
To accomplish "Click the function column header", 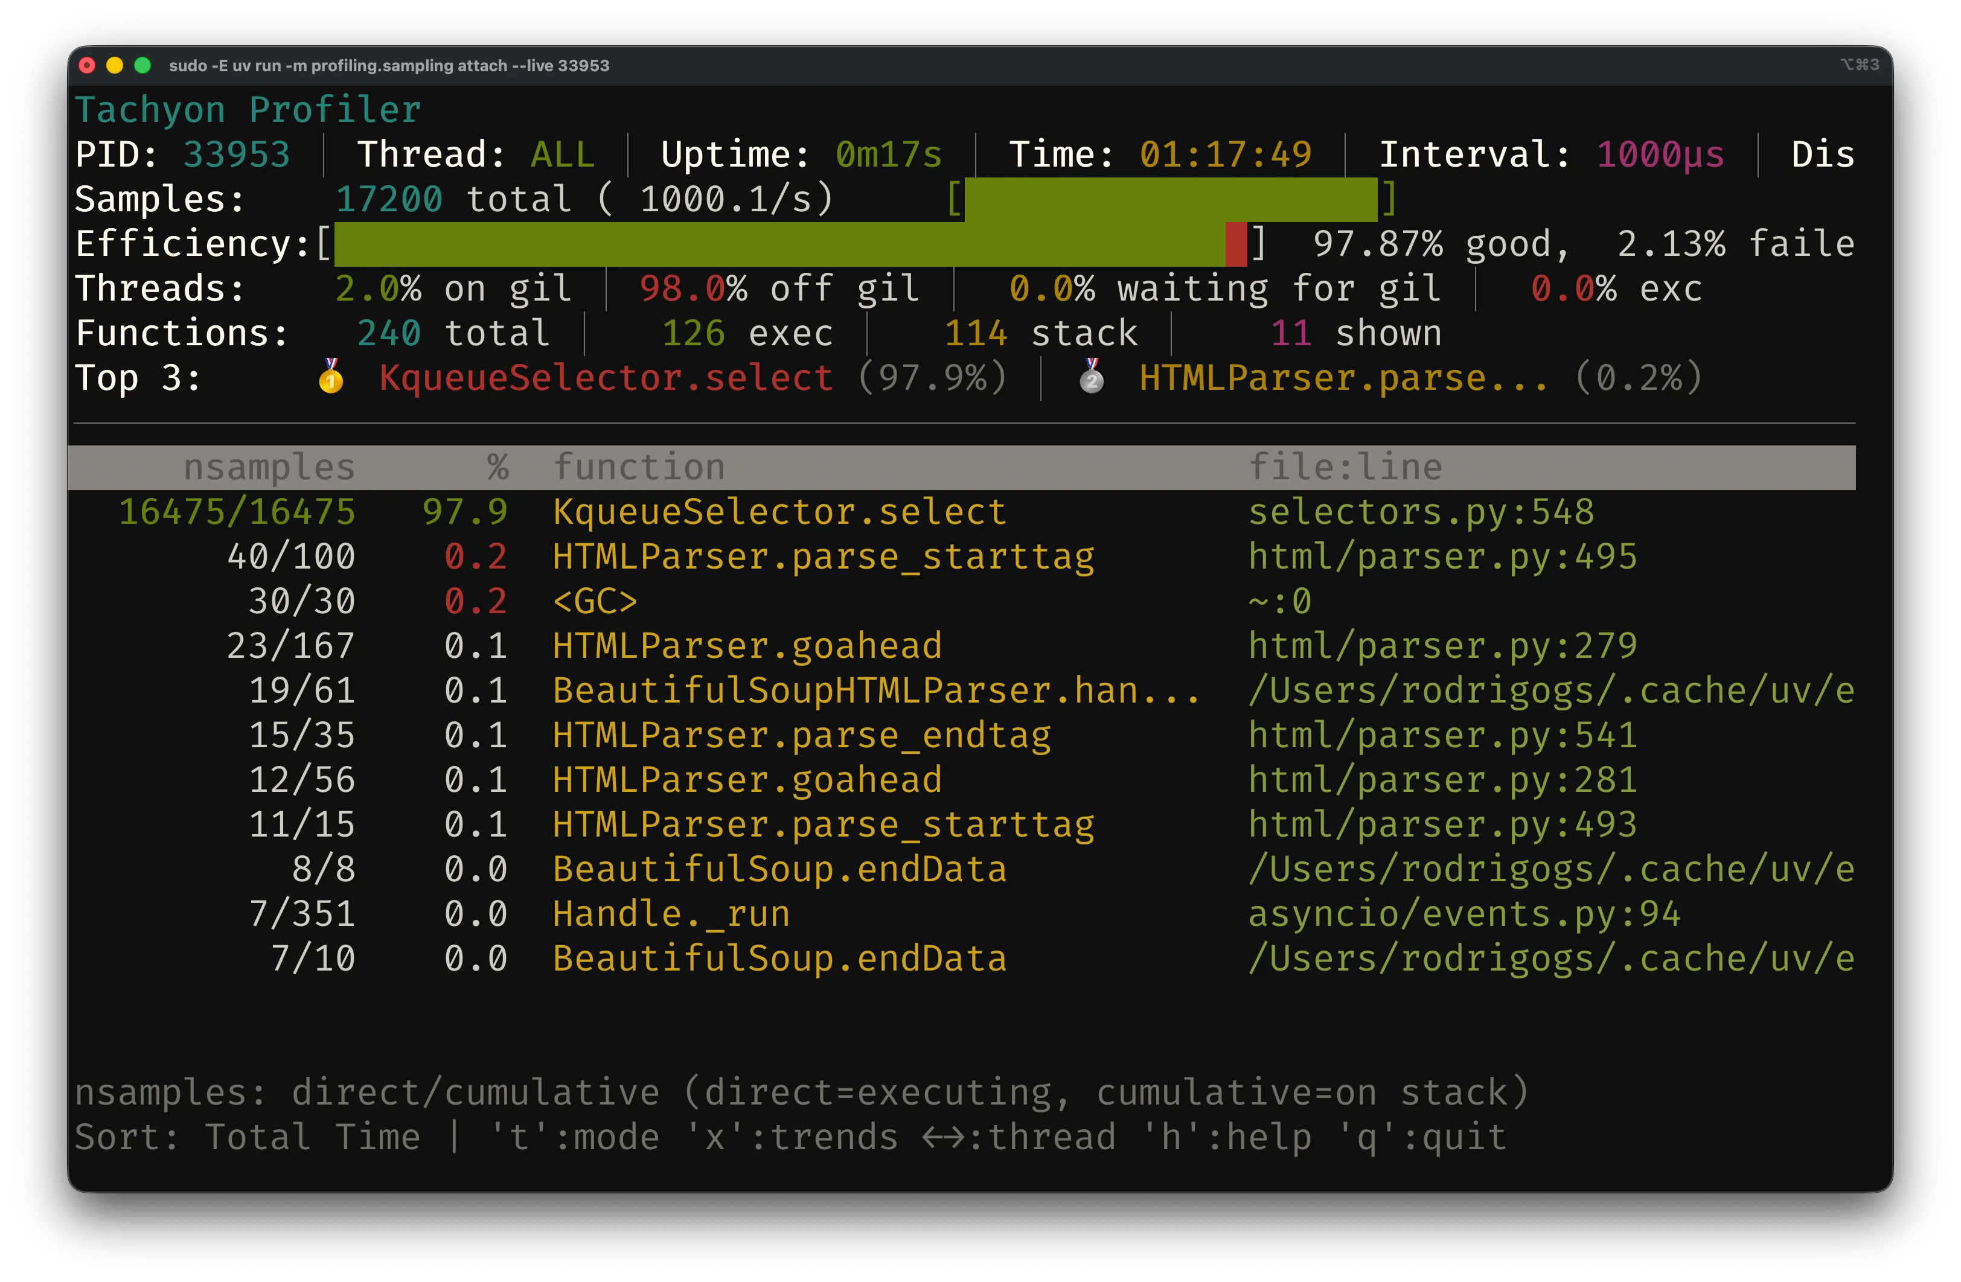I will click(639, 467).
